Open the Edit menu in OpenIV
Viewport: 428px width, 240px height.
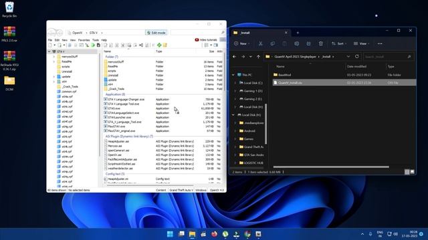tap(57, 40)
